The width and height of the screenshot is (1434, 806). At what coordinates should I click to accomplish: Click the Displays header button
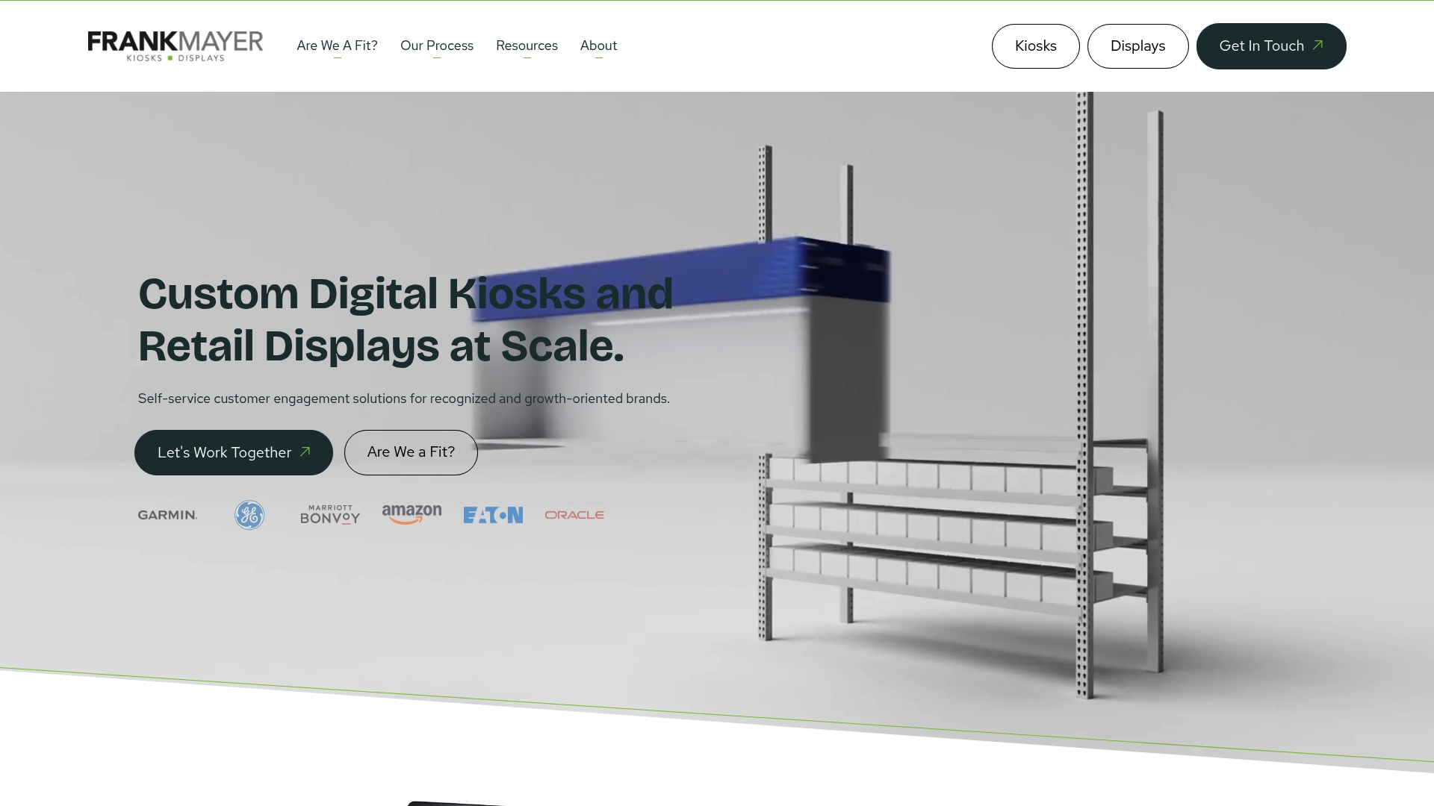pyautogui.click(x=1137, y=46)
